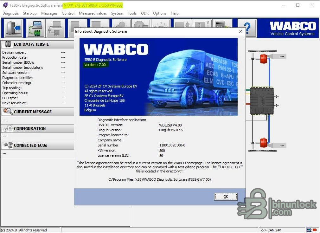Click the CONFIGURATION section header
Screen dimensions: 320x233
click(x=38, y=129)
